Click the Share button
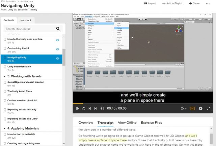Viewport: 216px width, 146px height. click(x=194, y=3)
